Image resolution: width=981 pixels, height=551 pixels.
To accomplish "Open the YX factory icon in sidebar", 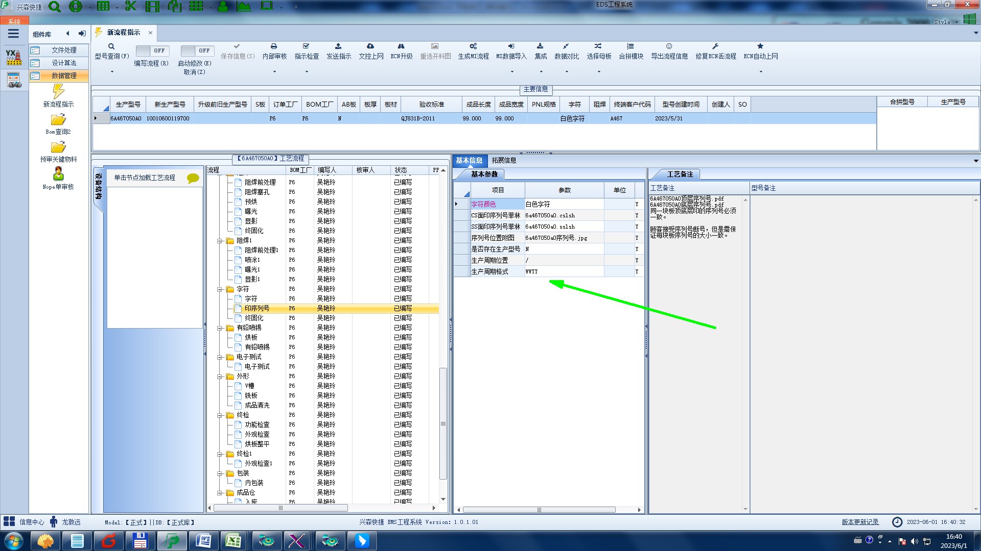I will (x=14, y=57).
